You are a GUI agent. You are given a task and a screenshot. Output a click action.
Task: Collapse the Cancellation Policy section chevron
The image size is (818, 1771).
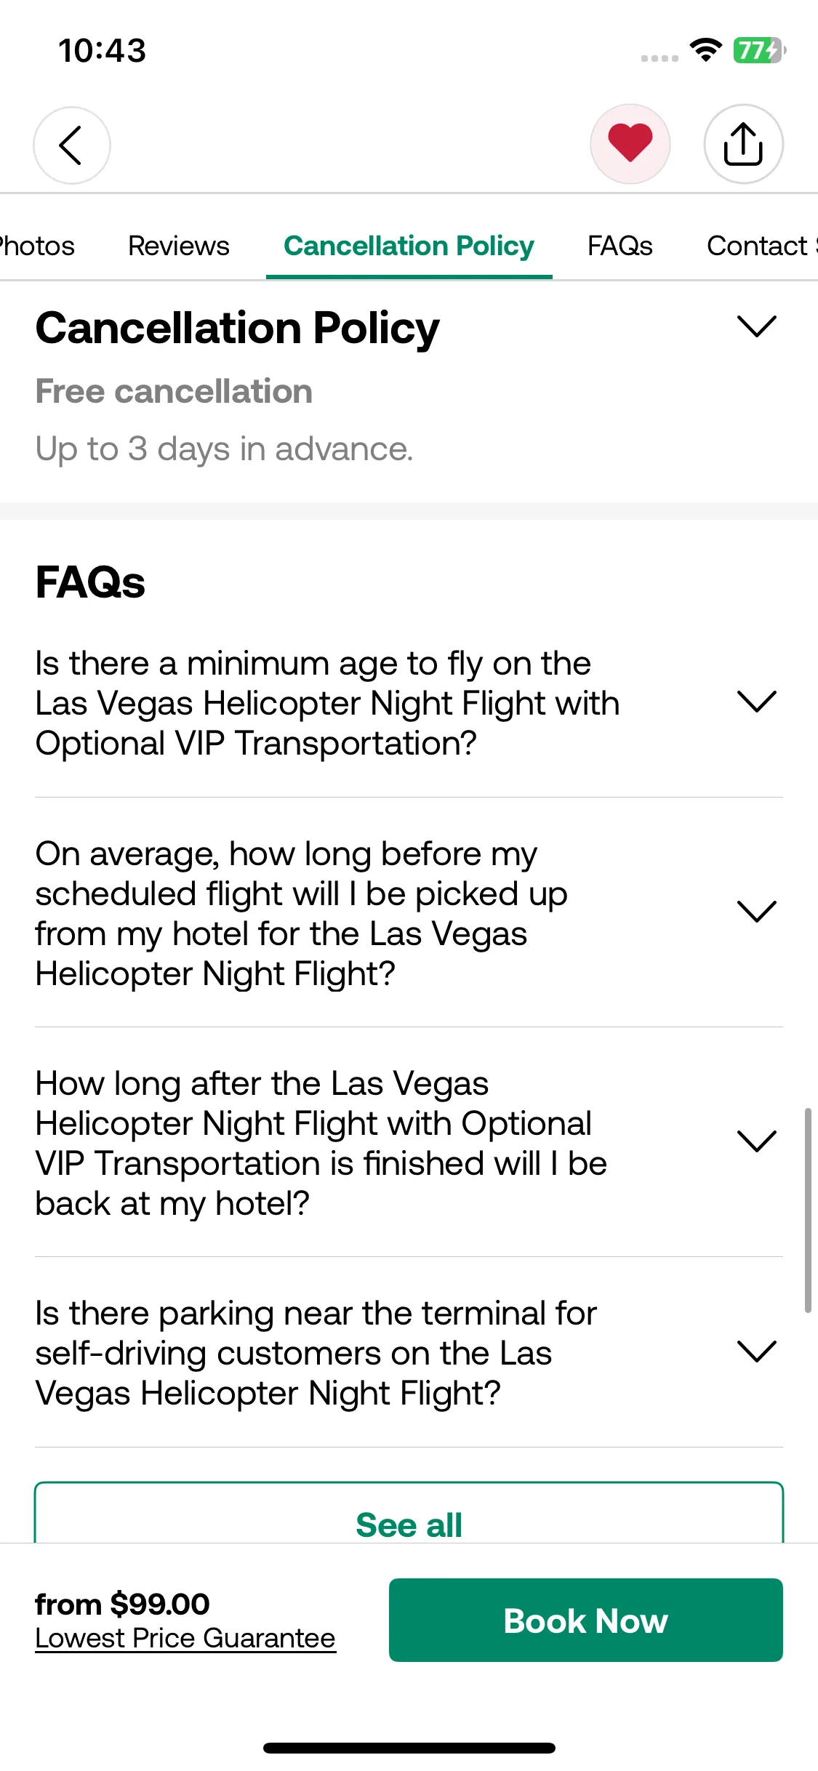coord(757,326)
